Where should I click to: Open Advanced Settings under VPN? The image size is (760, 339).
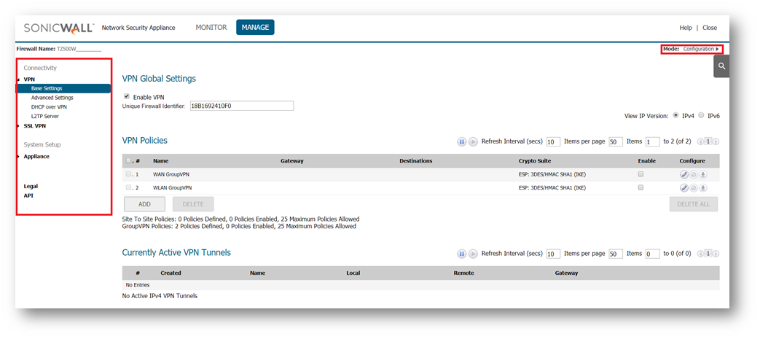(52, 98)
